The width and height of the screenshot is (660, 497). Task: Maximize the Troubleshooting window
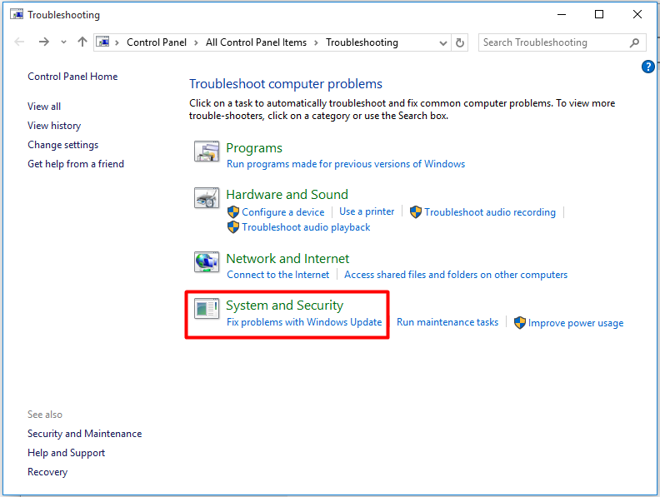click(x=599, y=14)
